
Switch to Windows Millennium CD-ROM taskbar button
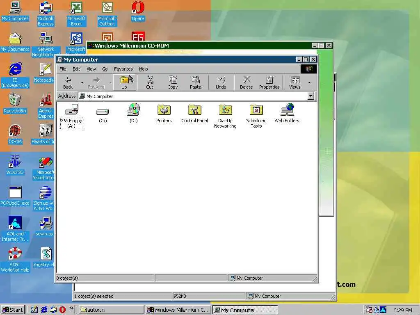tap(178, 310)
